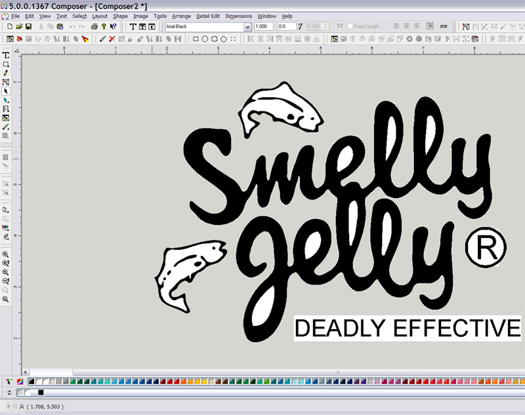Click the registered trademark R symbol on canvas

(x=486, y=247)
